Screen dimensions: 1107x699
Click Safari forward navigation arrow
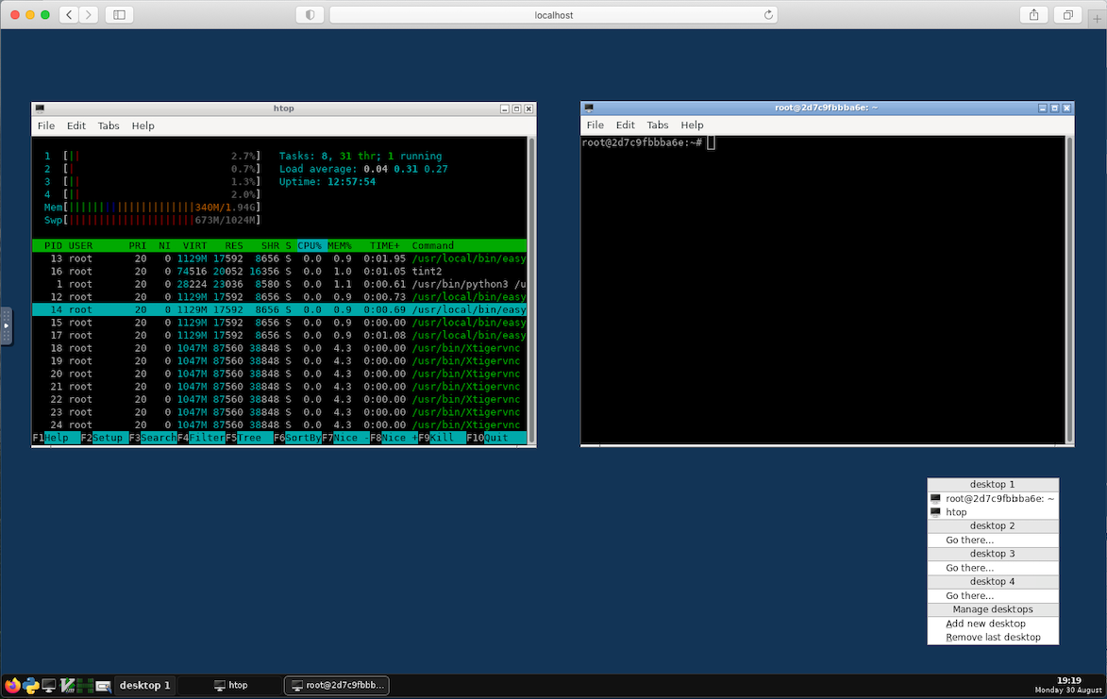(89, 15)
